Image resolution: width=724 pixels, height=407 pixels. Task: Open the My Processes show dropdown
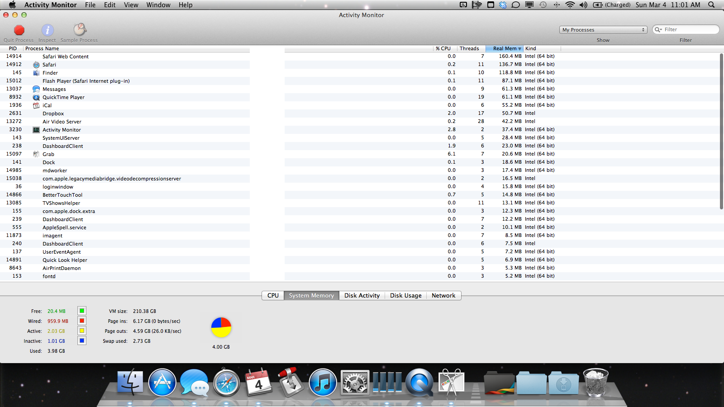click(603, 30)
